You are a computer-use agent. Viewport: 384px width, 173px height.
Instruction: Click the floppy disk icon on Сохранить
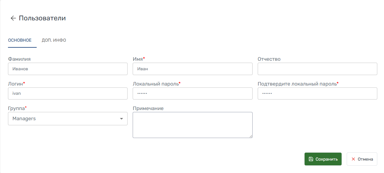pyautogui.click(x=311, y=159)
